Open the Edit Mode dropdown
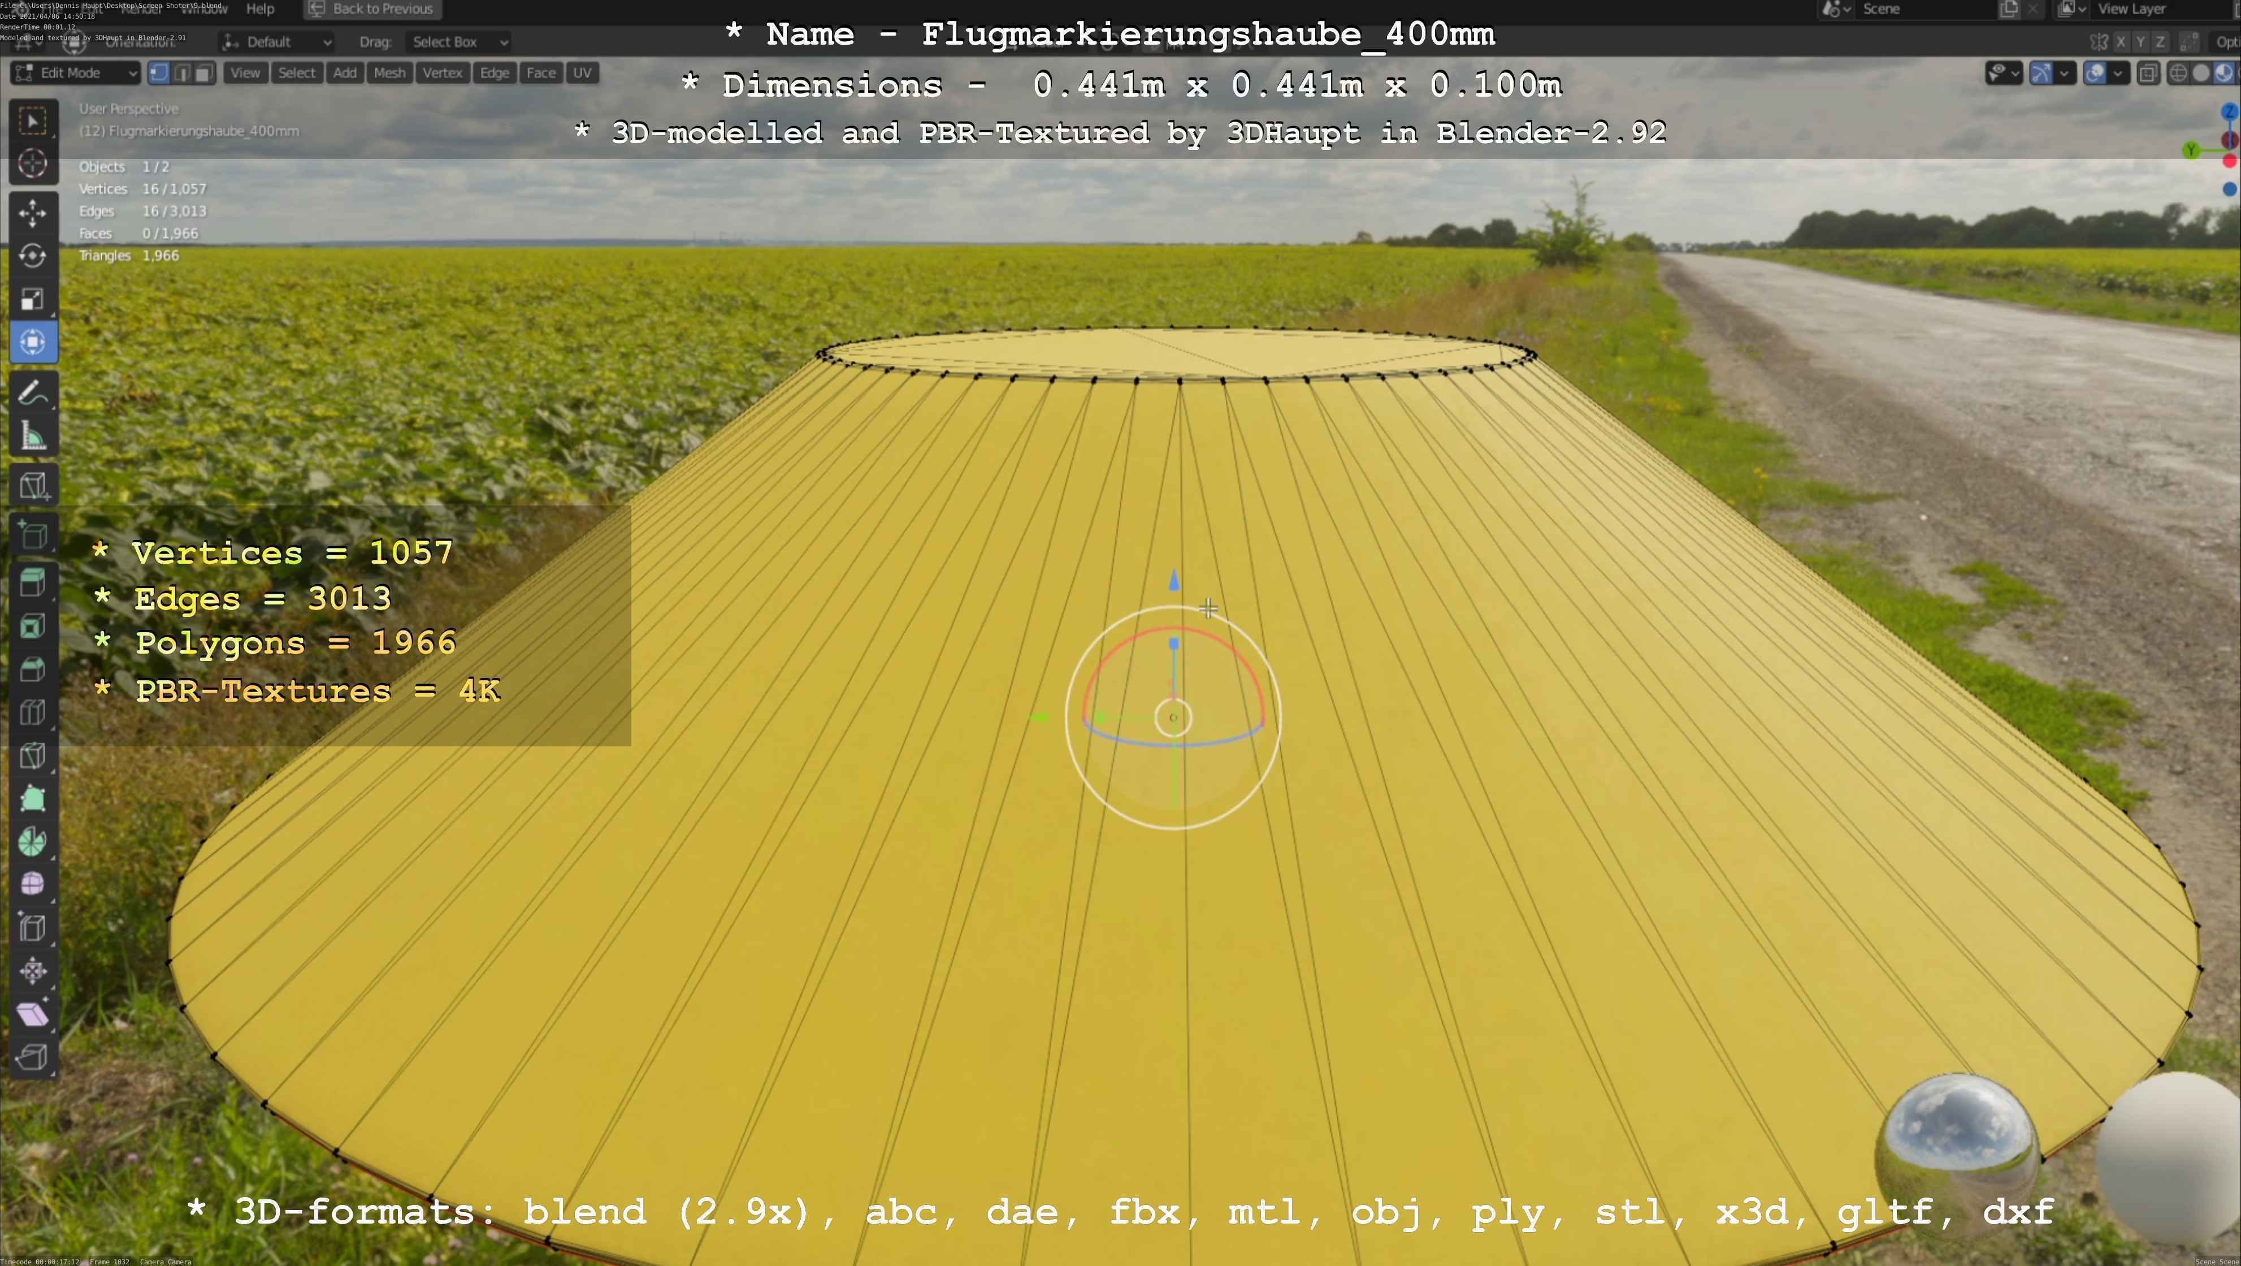Image resolution: width=2241 pixels, height=1266 pixels. click(76, 73)
